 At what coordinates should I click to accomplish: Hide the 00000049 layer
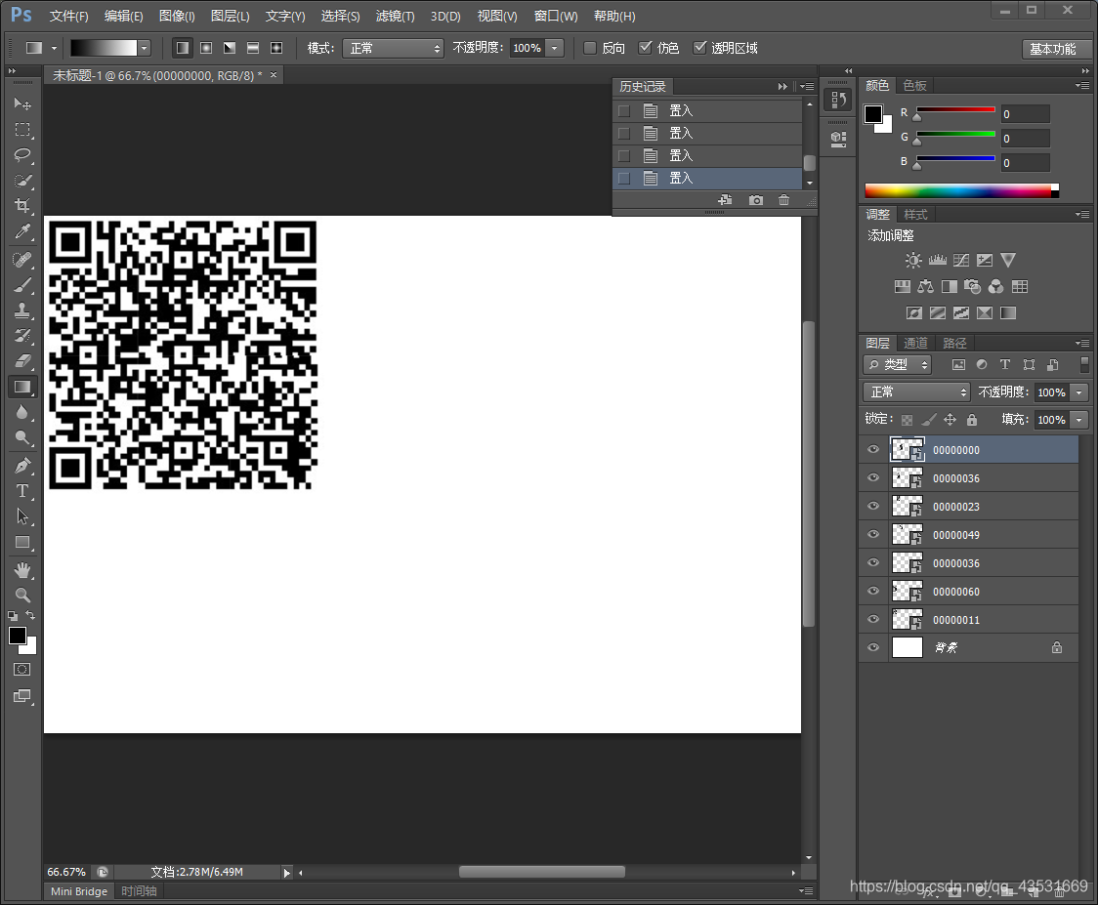pos(873,535)
